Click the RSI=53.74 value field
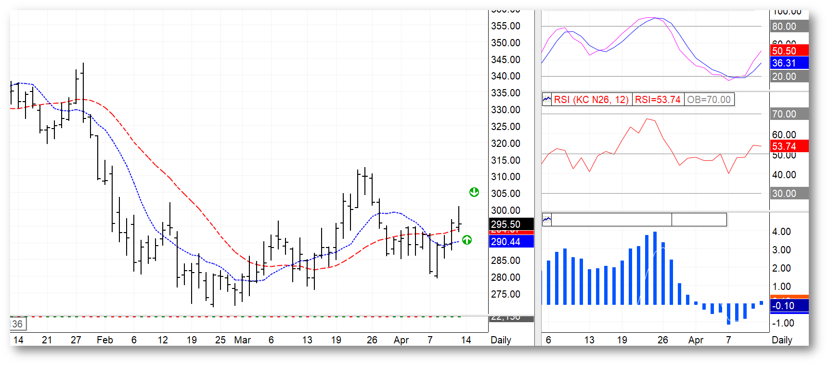 pos(658,100)
